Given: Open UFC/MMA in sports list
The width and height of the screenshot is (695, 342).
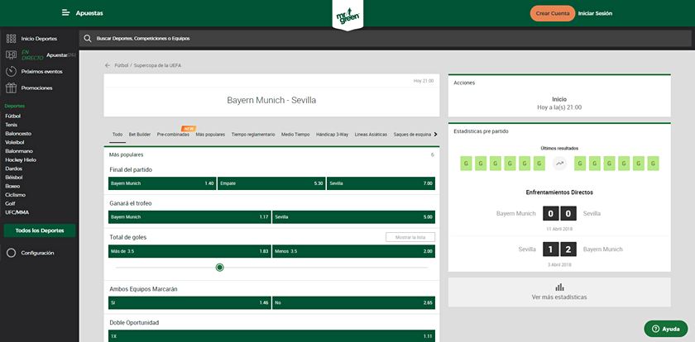Looking at the screenshot, I should tap(17, 212).
